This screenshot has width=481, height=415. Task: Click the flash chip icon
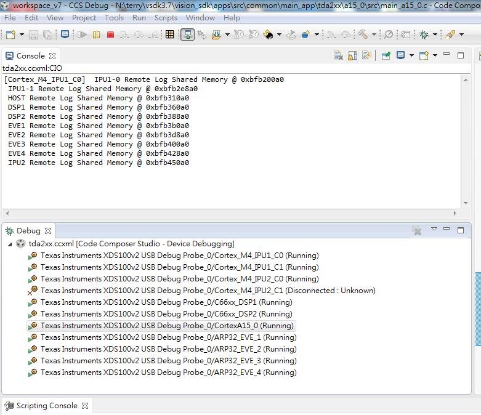[x=269, y=34]
